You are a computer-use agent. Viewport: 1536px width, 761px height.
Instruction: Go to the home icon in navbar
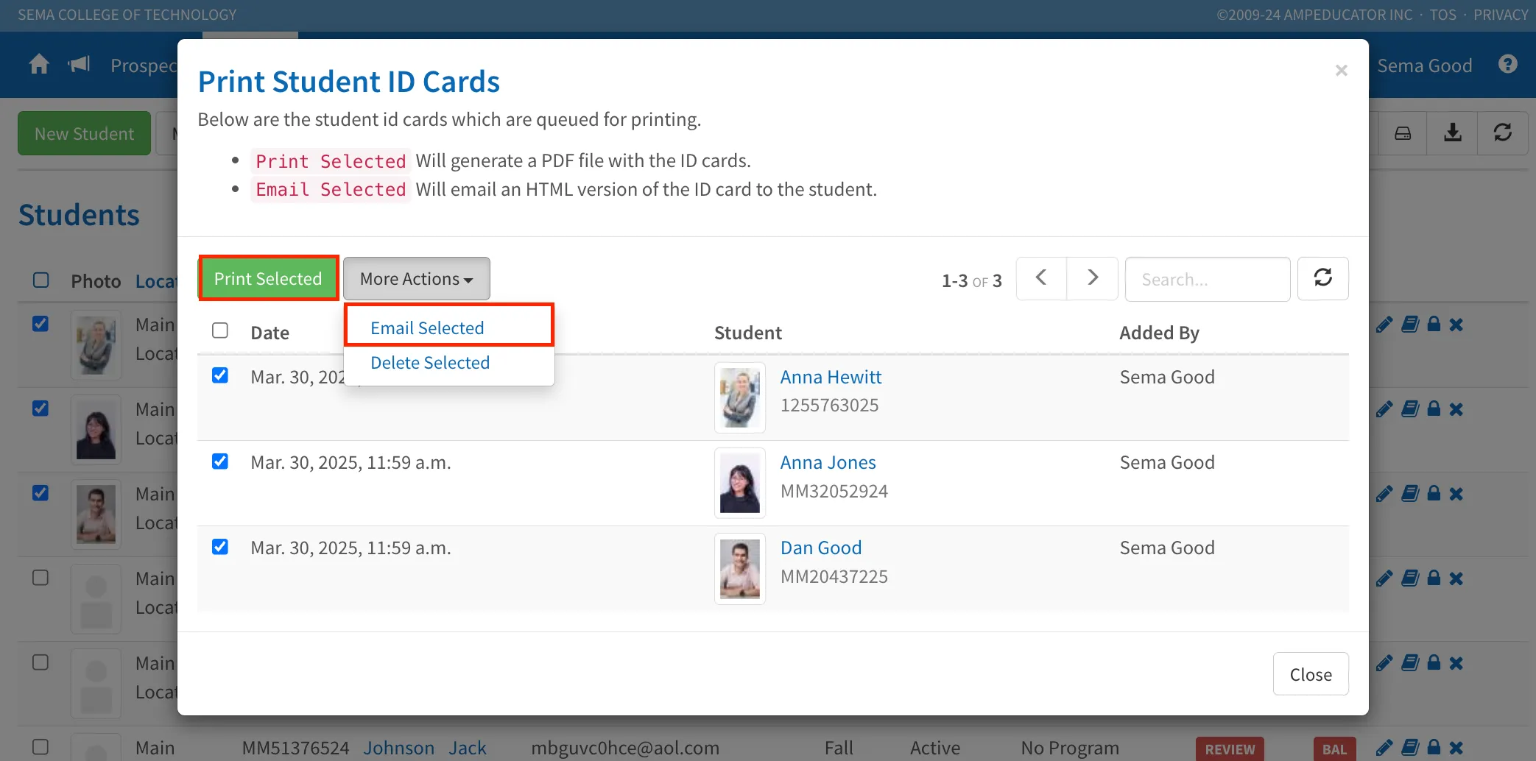coord(39,65)
